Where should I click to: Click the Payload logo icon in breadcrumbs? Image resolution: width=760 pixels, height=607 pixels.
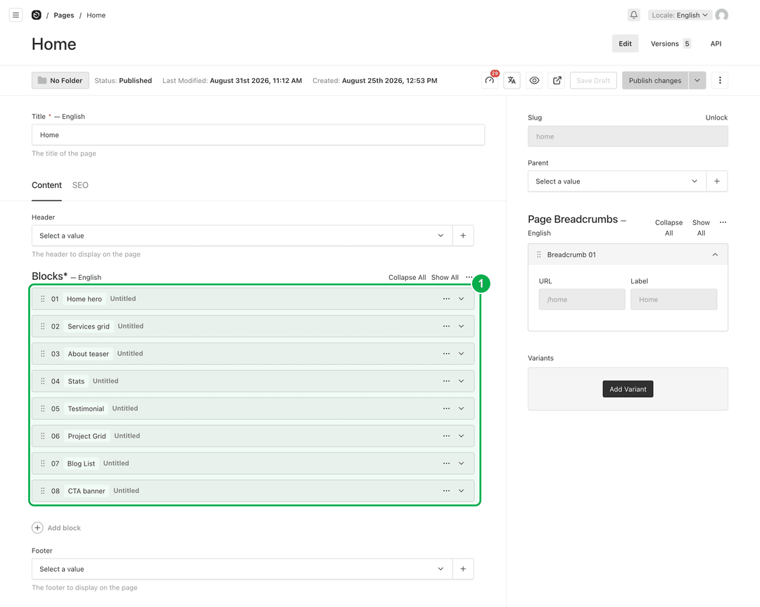coord(37,15)
